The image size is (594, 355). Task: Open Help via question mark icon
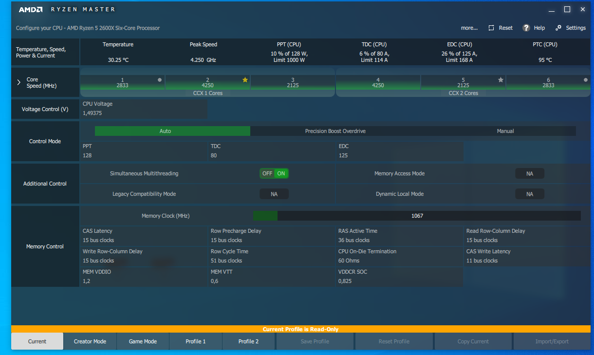click(x=526, y=28)
